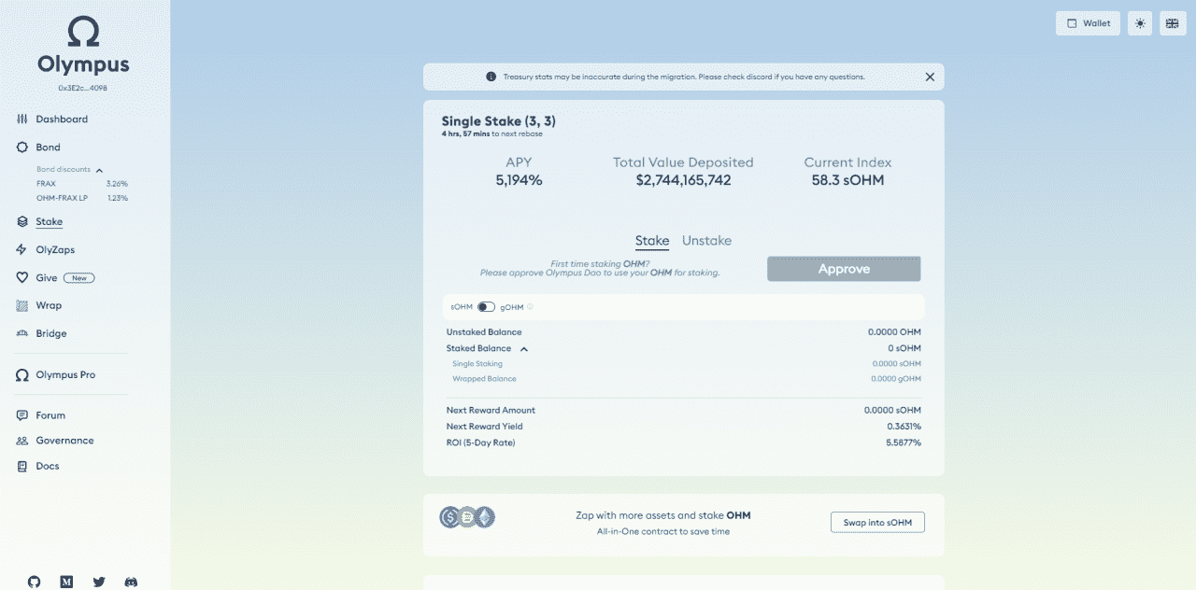Open the Forum link

tap(50, 415)
